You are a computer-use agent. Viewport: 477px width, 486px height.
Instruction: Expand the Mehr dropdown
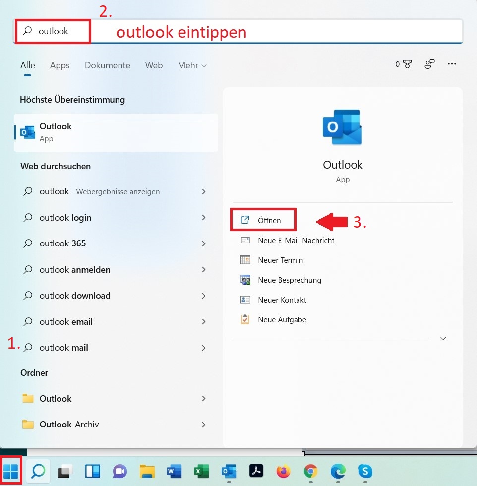(192, 65)
